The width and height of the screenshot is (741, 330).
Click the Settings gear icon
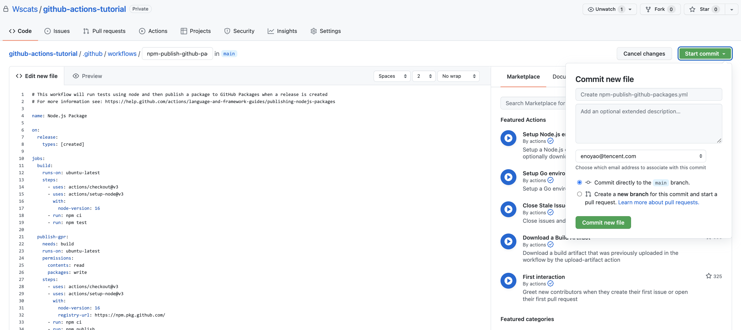(314, 31)
